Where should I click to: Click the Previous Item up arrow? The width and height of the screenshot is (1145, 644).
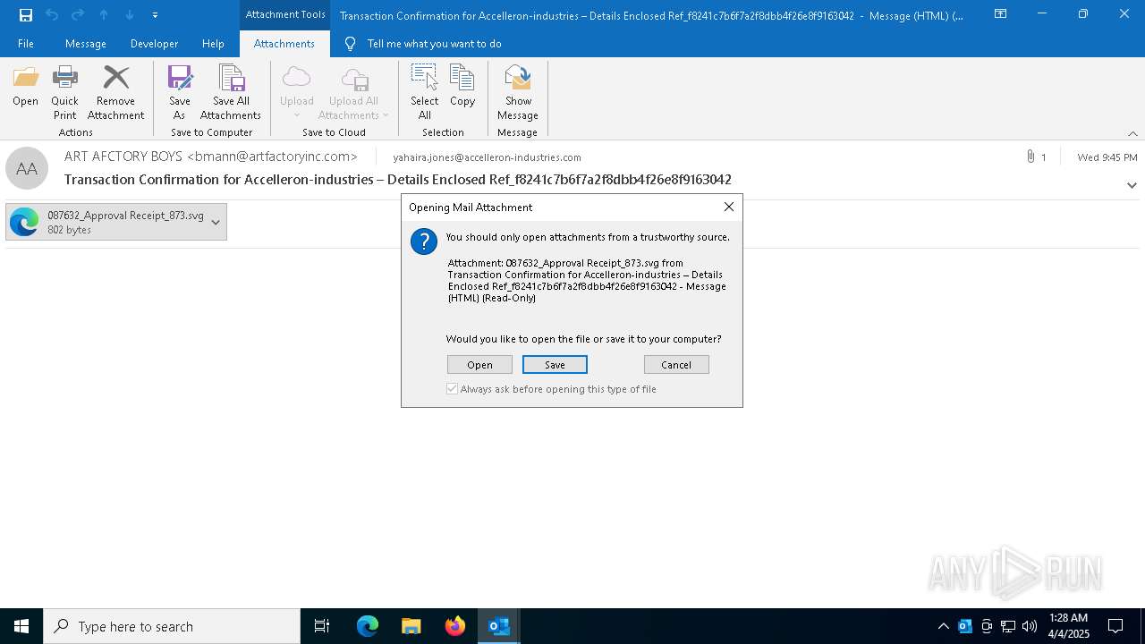[104, 14]
